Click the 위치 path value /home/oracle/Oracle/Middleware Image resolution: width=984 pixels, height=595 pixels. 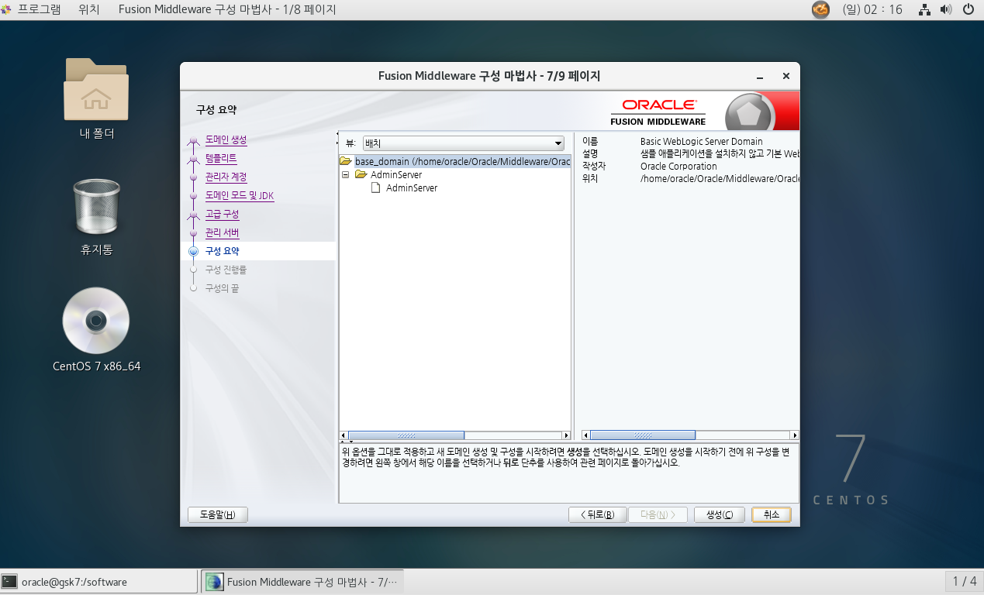point(720,178)
